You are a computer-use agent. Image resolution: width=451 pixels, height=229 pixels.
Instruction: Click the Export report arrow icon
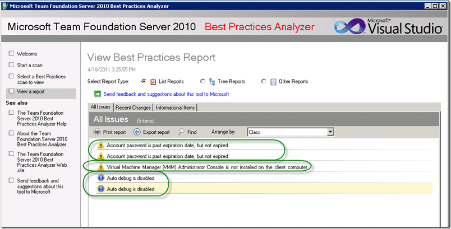137,132
